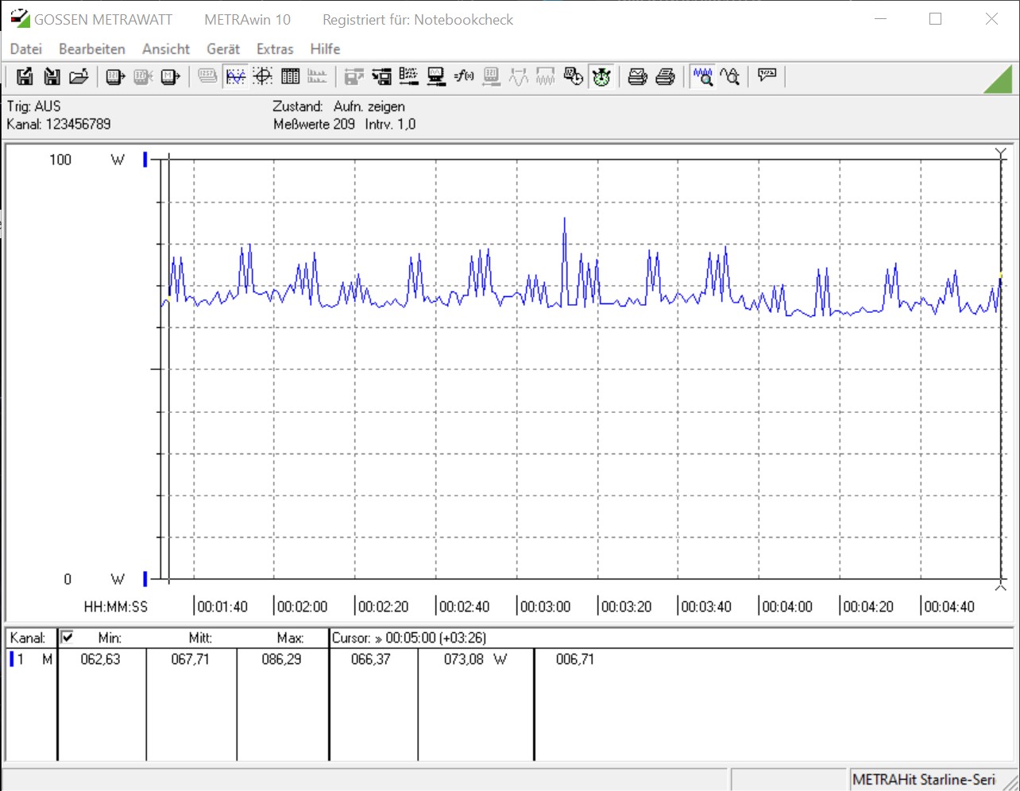This screenshot has width=1020, height=791.
Task: Click the cursor value 066,37
Action: click(371, 659)
